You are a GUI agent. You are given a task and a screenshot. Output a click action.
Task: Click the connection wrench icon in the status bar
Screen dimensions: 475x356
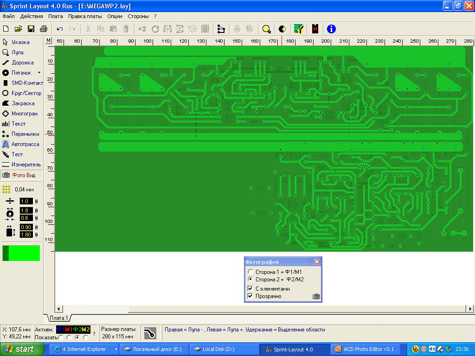[x=150, y=333]
